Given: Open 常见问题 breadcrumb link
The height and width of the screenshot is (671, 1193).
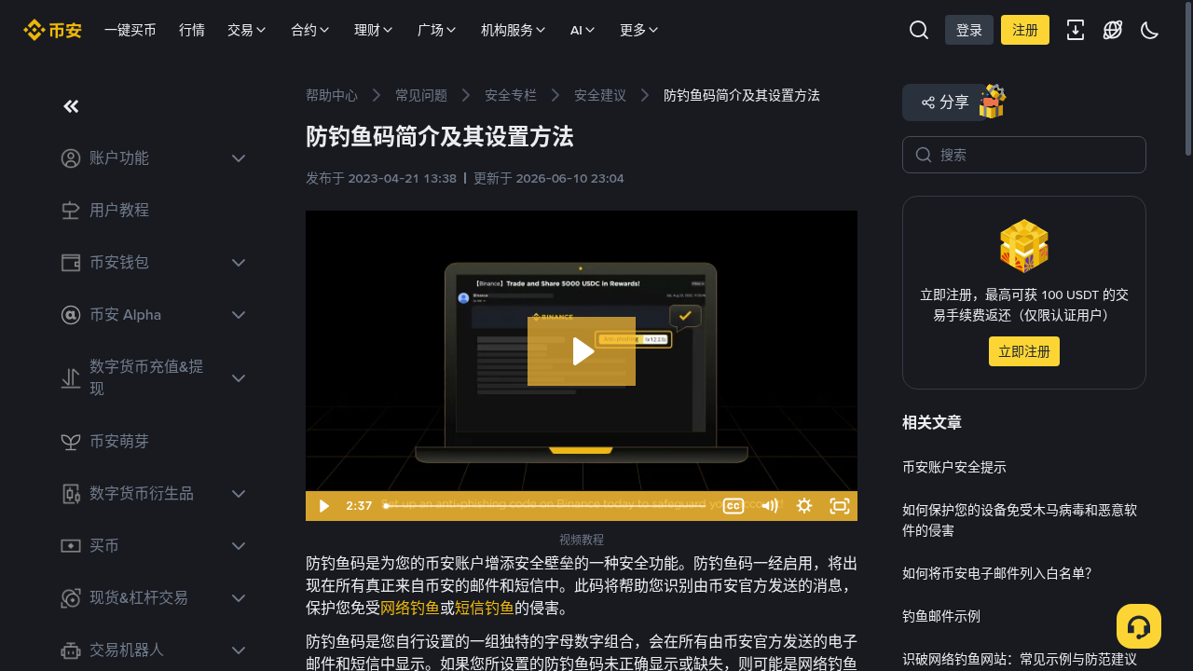Looking at the screenshot, I should [421, 95].
